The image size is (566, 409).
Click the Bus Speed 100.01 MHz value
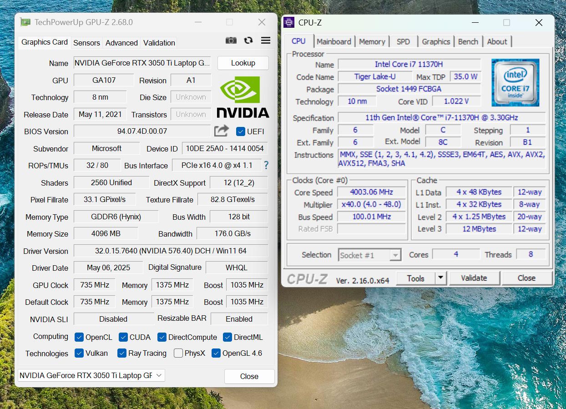[x=371, y=217]
